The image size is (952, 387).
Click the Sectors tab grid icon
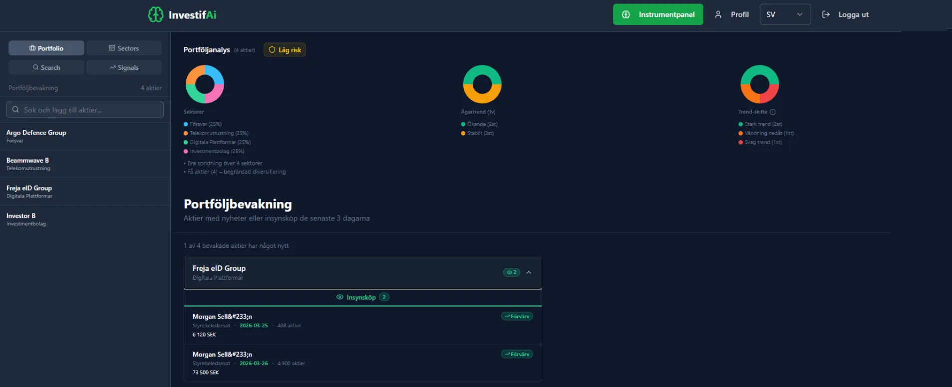tap(112, 48)
